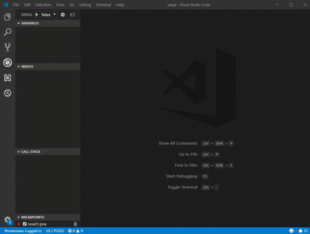The width and height of the screenshot is (310, 234).
Task: Click the Toggle Terminal label
Action: [x=182, y=187]
